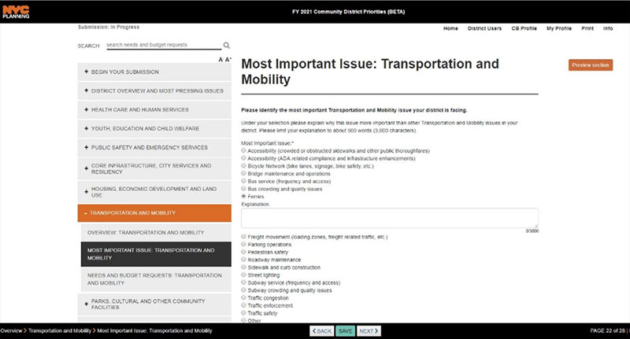
Task: Choose the Traffic congestion radio button
Action: click(244, 297)
